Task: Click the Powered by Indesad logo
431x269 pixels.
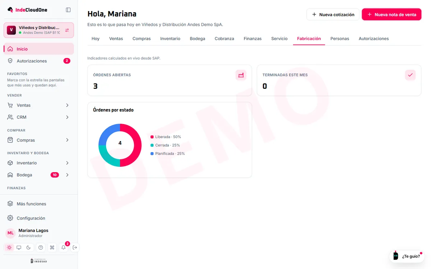Action: (39, 261)
